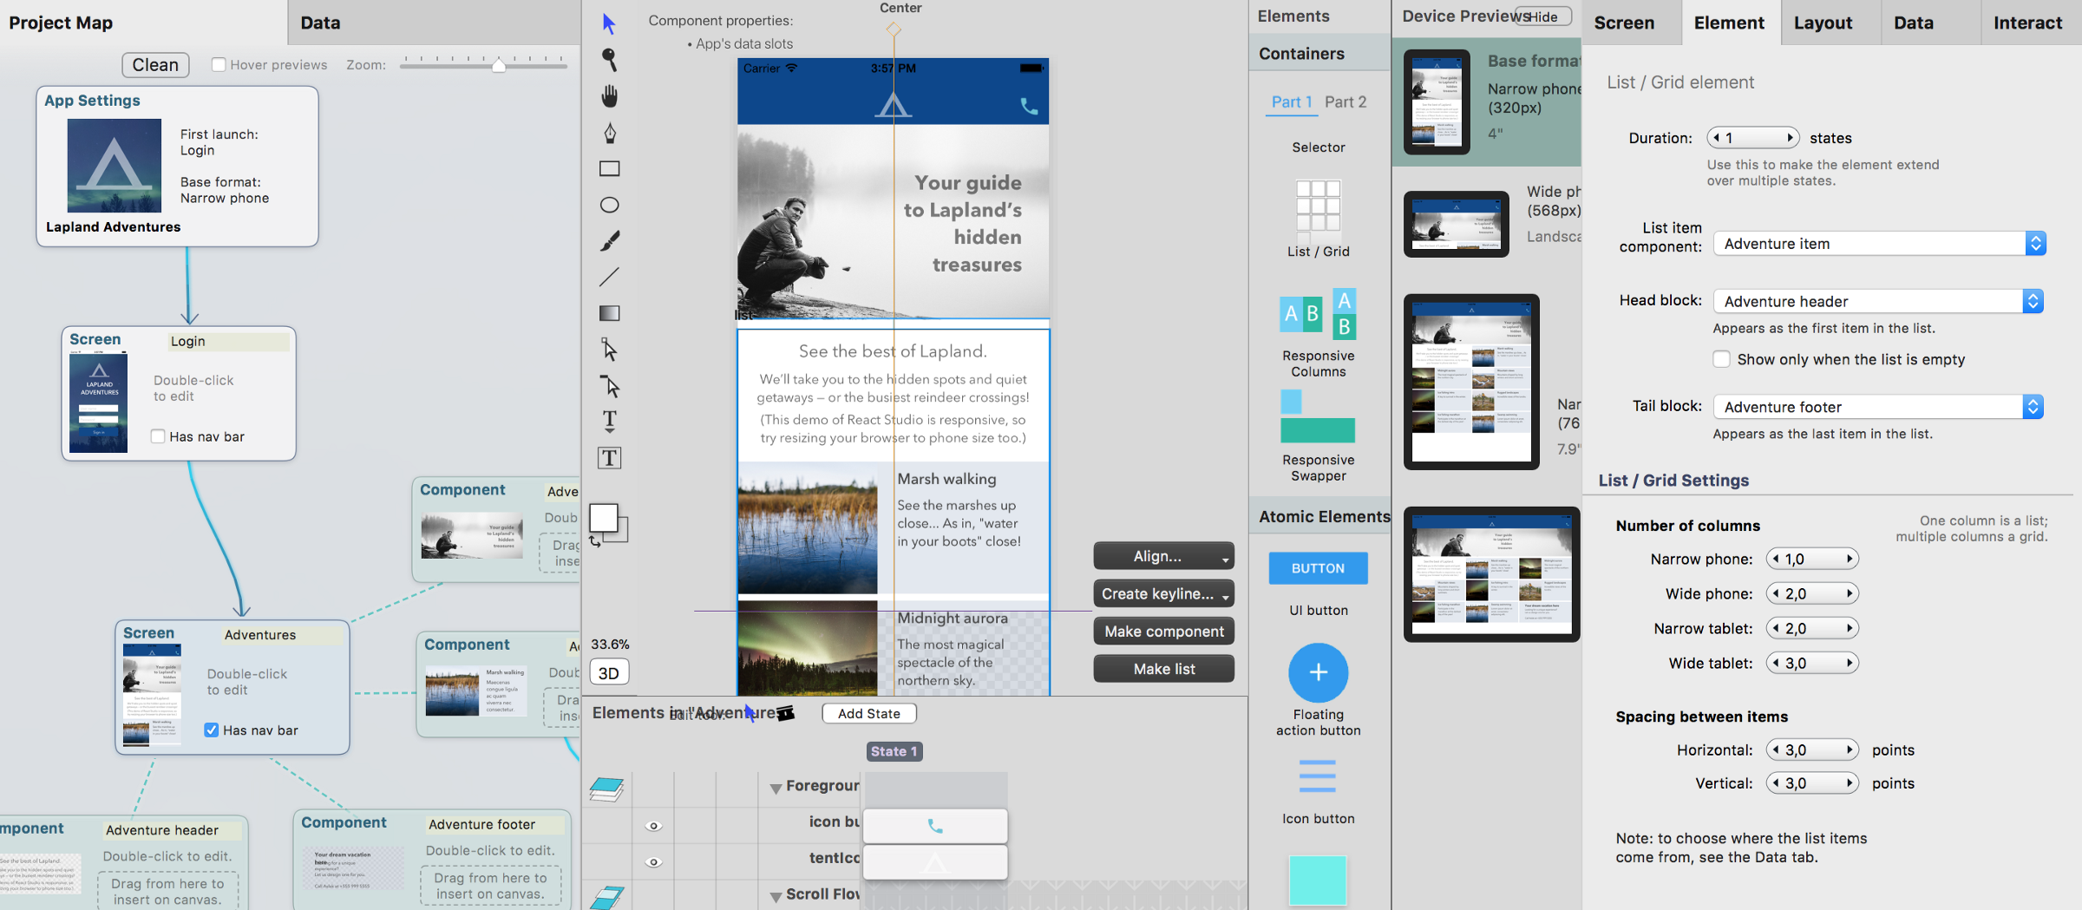Image resolution: width=2082 pixels, height=910 pixels.
Task: Open the Tail block dropdown
Action: pyautogui.click(x=1877, y=407)
